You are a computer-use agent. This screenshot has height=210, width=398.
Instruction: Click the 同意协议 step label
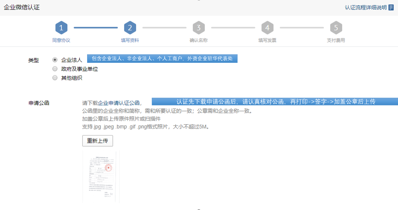tap(61, 41)
